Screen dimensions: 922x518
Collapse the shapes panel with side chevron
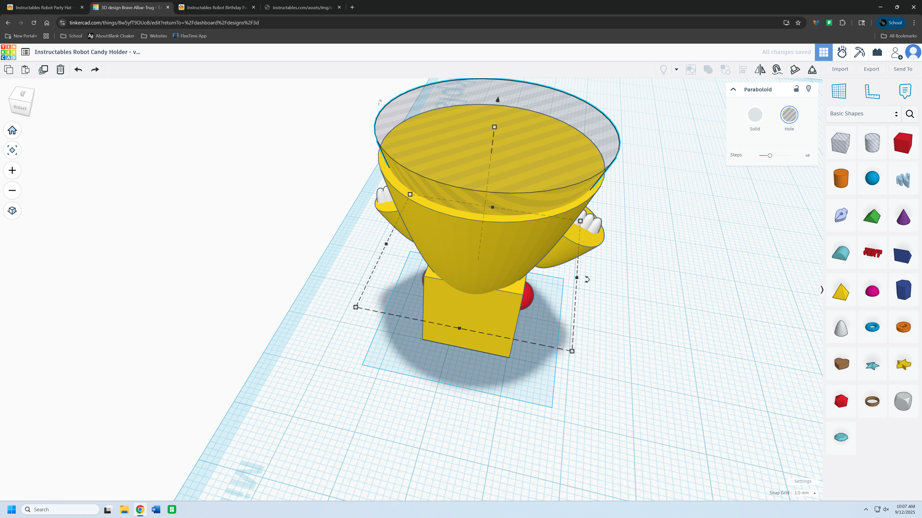[822, 290]
